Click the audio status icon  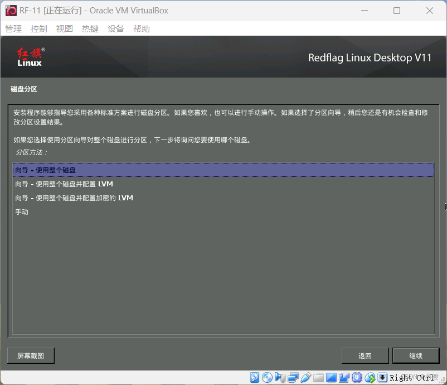click(280, 378)
